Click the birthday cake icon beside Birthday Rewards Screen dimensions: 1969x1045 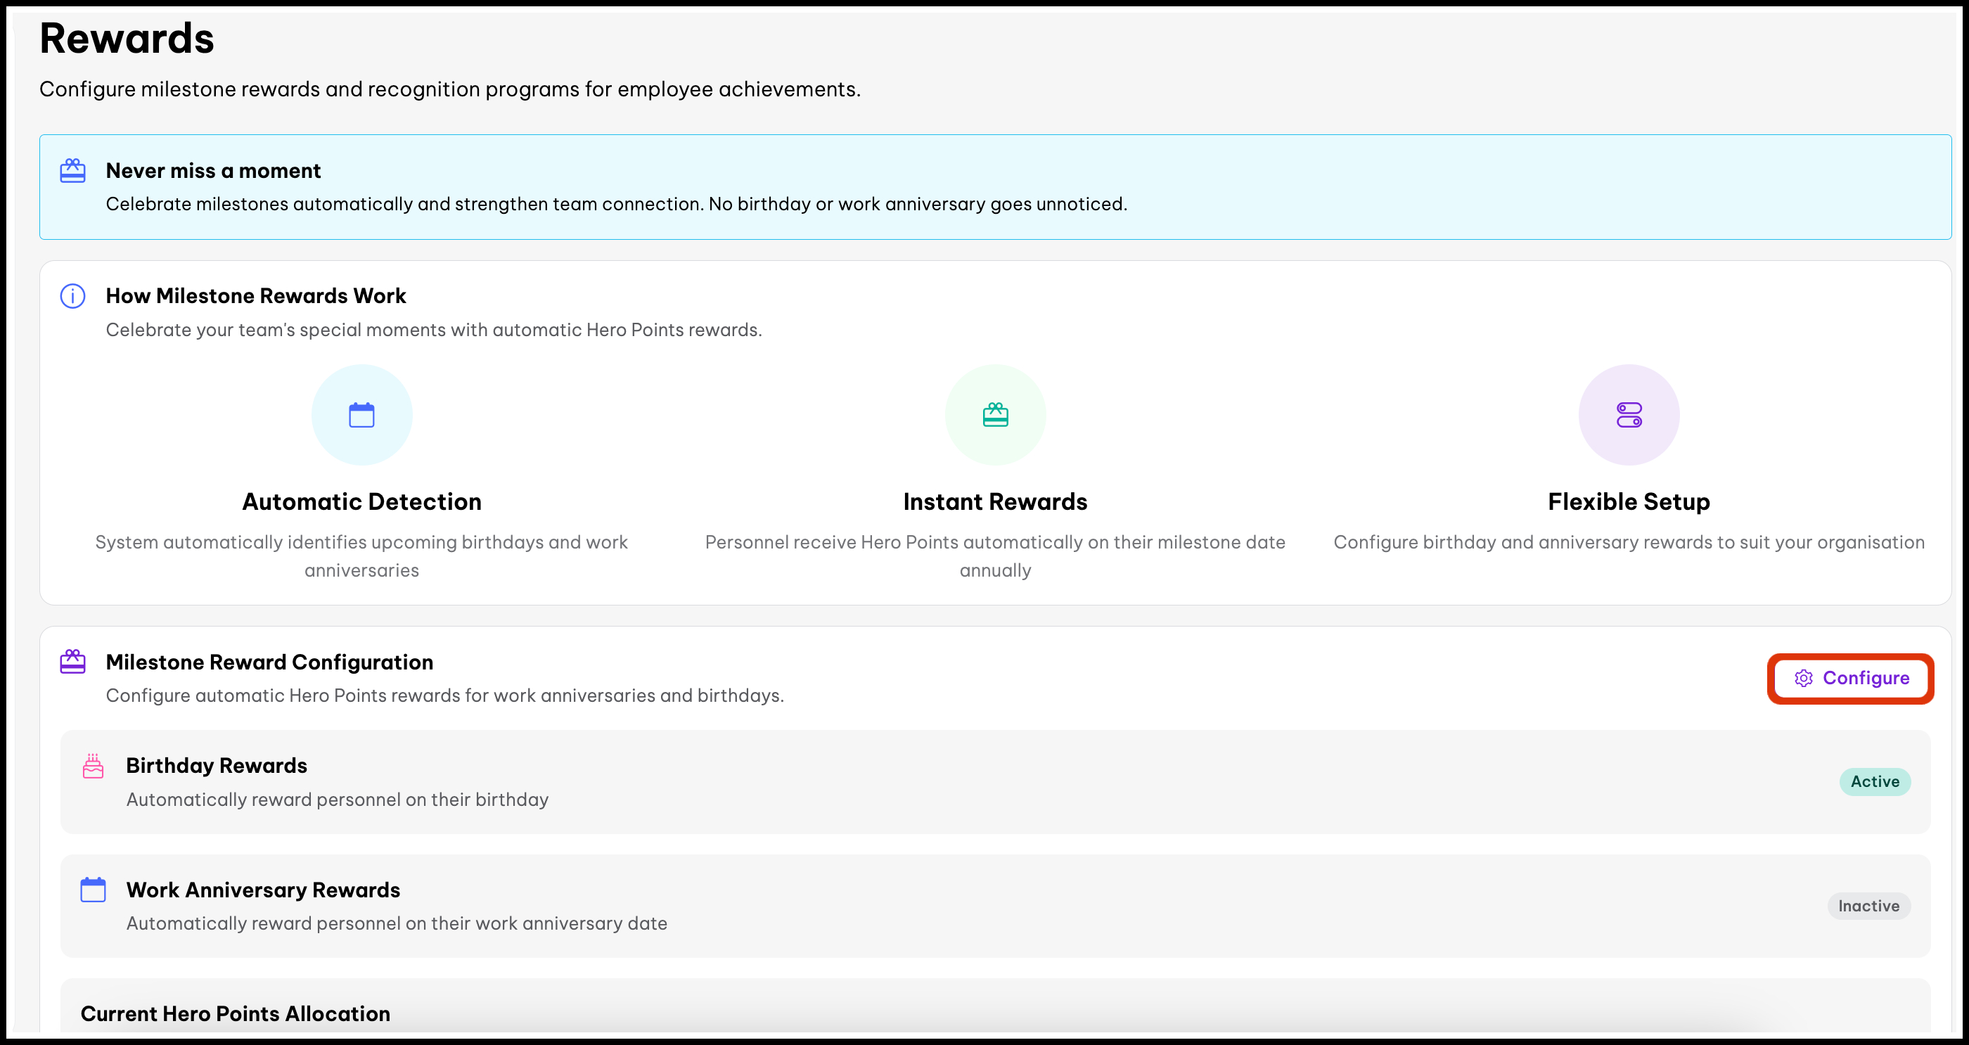point(94,766)
